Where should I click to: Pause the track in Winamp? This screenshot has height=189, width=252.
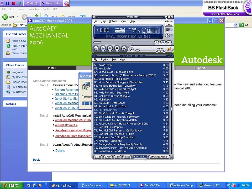110,48
